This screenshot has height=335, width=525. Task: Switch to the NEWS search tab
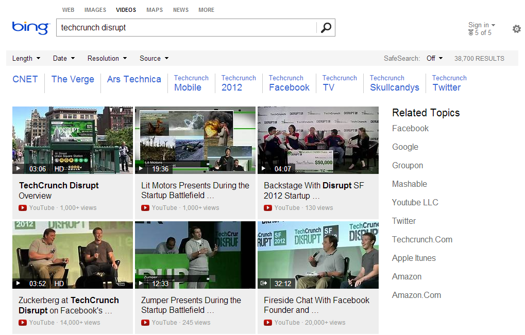[180, 10]
